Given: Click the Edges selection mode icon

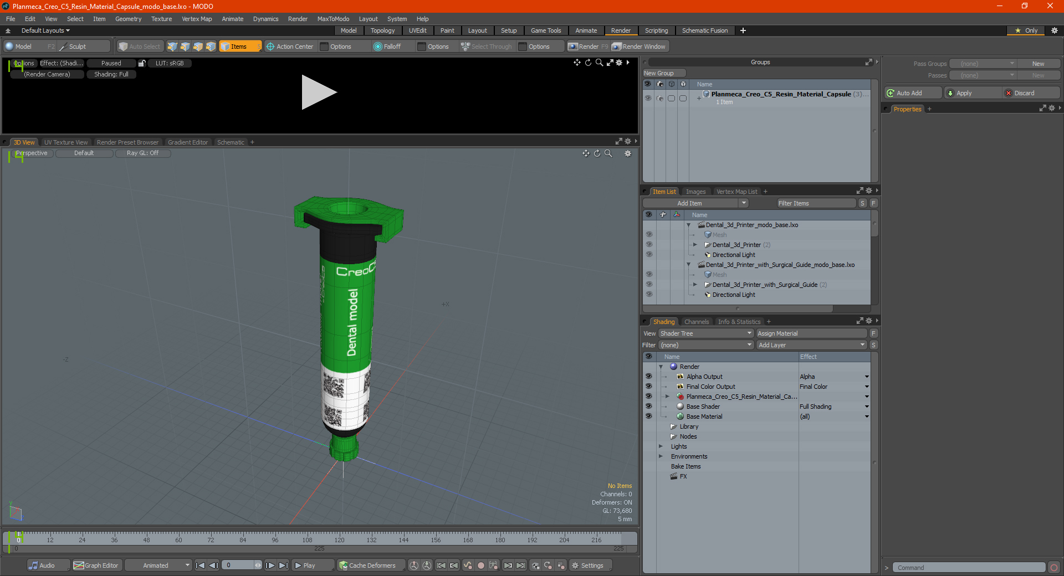Looking at the screenshot, I should click(185, 47).
